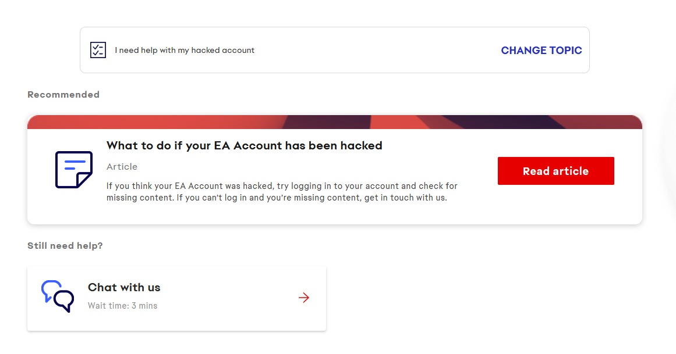Click the "I need help with my hacked account" text

[x=185, y=51]
